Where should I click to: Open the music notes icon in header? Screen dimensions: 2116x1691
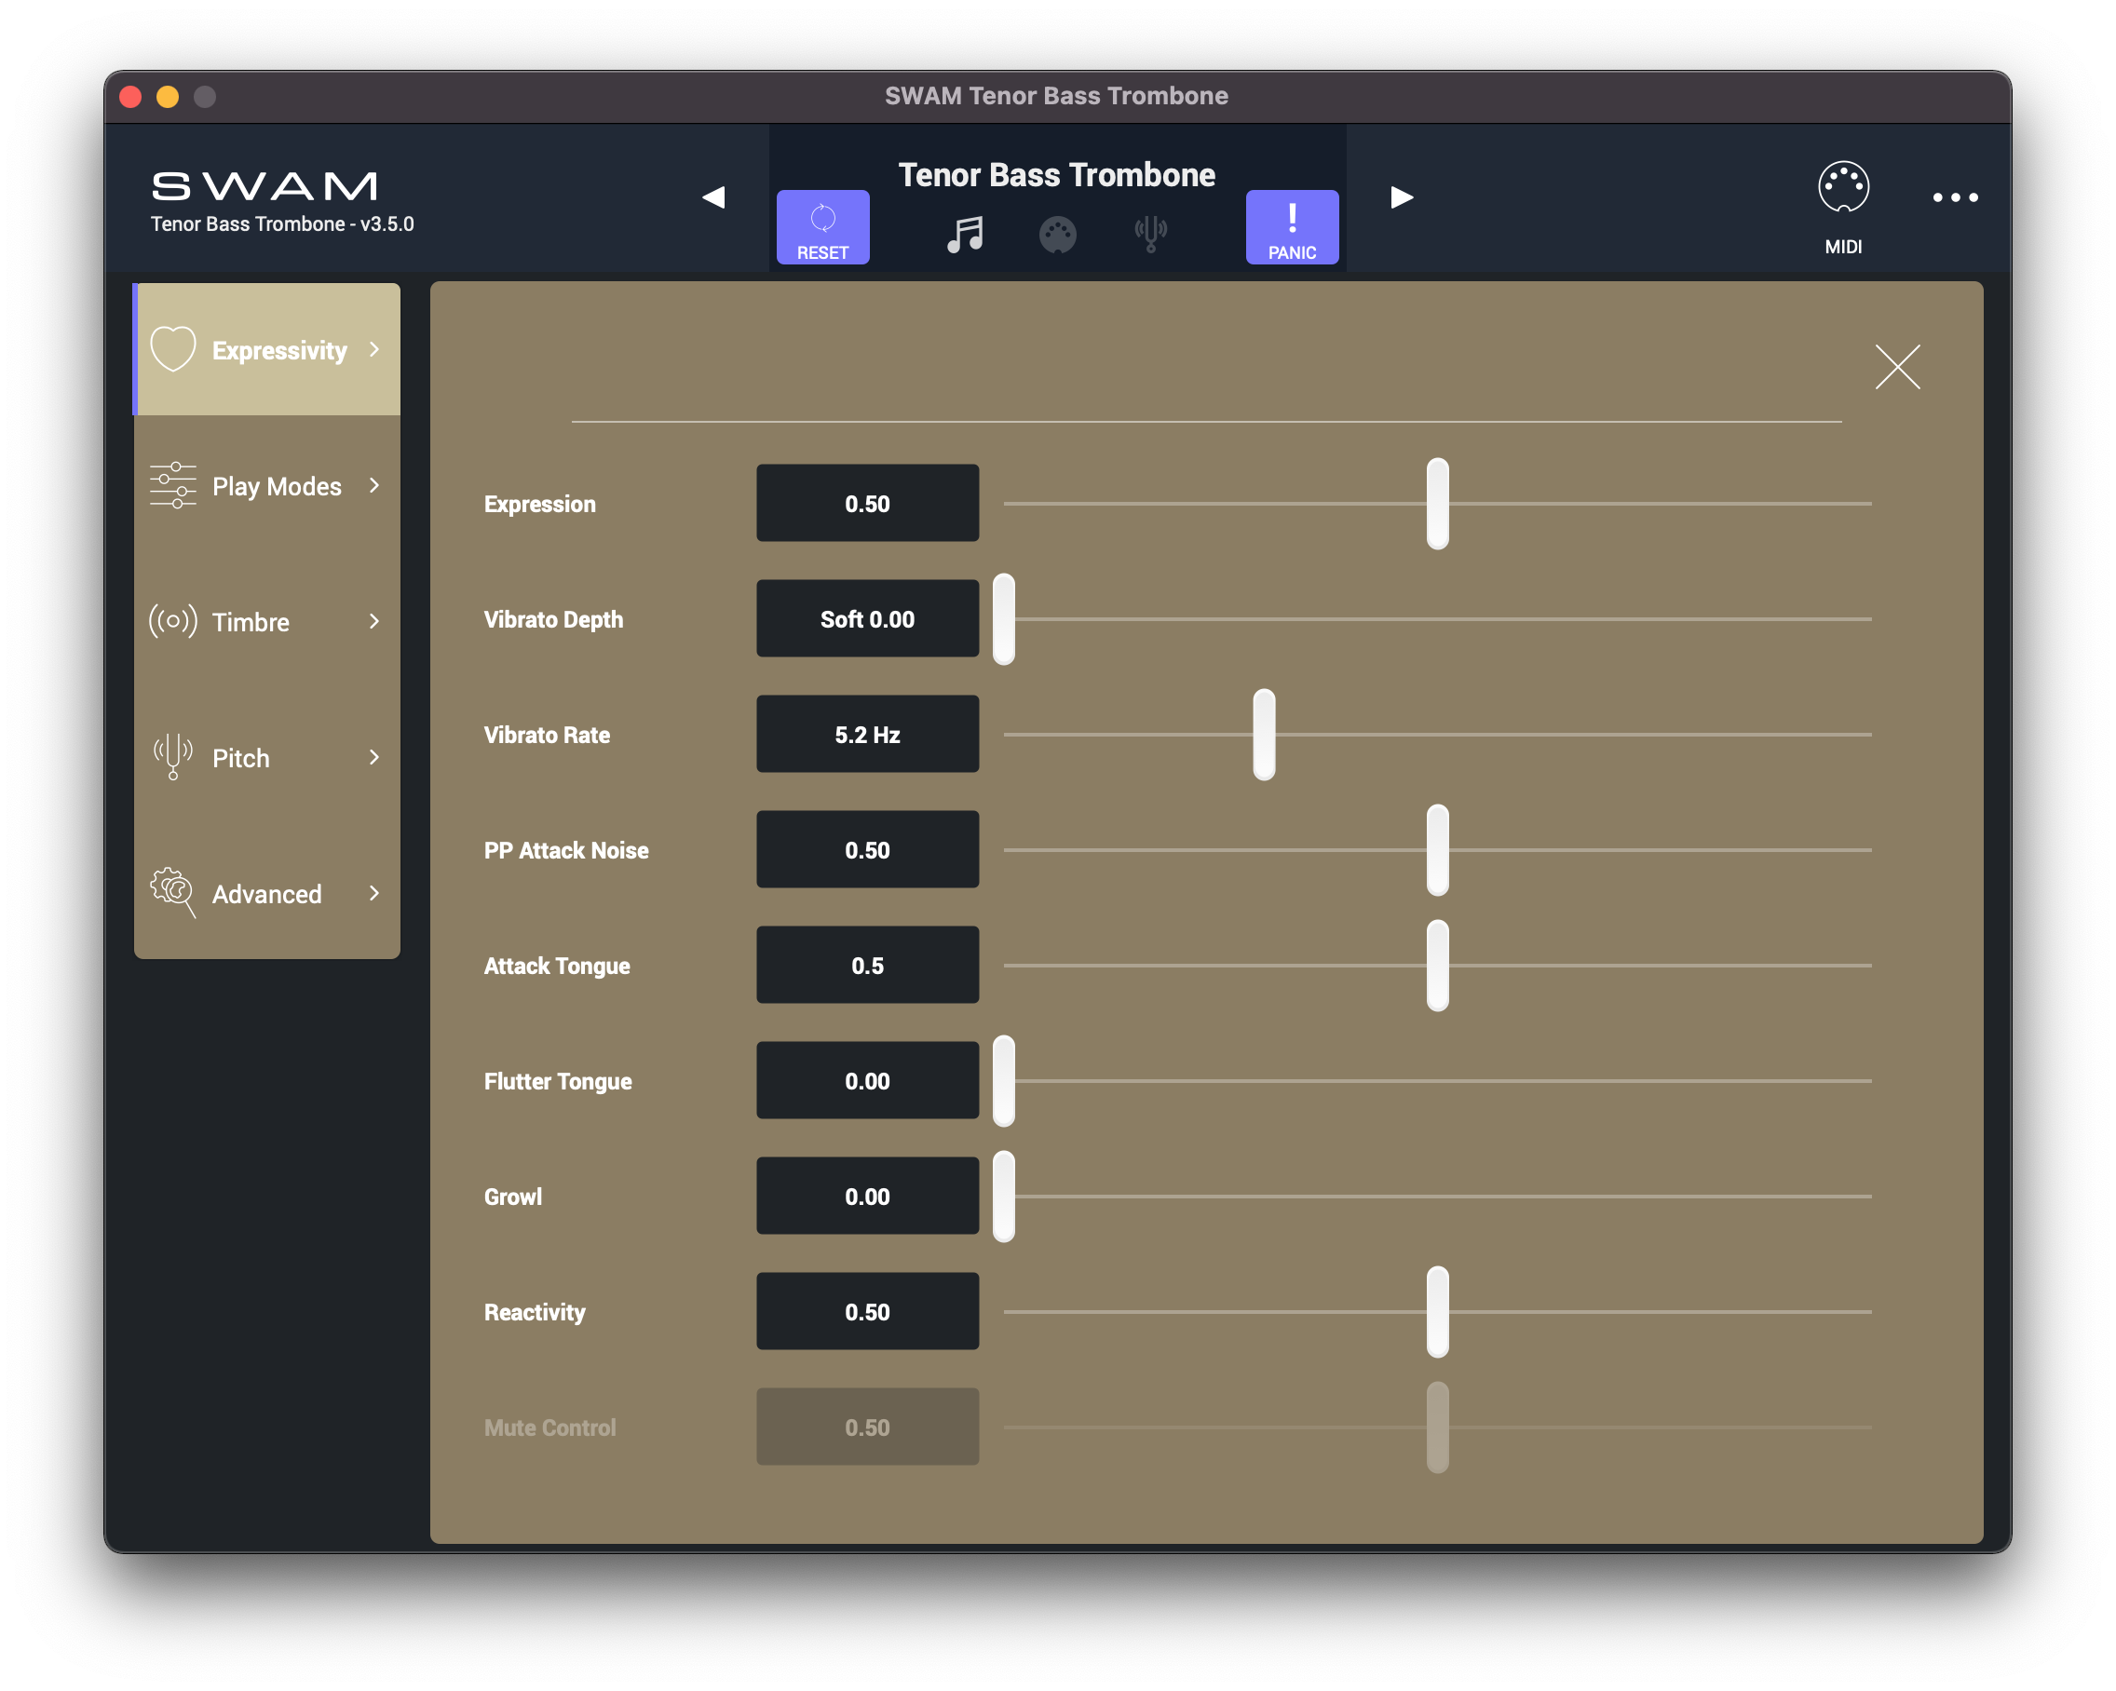pyautogui.click(x=965, y=235)
